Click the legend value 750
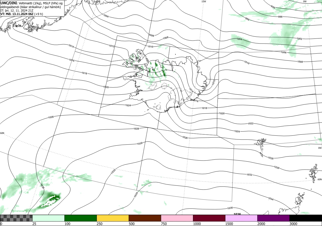 tap(164, 224)
